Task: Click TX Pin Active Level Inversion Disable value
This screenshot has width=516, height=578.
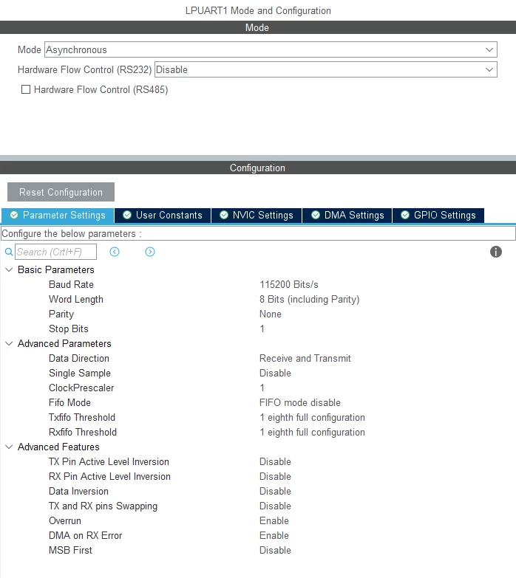Action: [275, 461]
